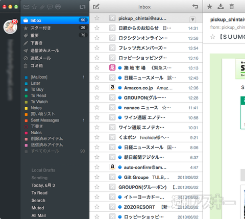245x219 pixels.
Task: Click the refresh arrows icon in the sidebar toolbar
Action: tap(82, 7)
